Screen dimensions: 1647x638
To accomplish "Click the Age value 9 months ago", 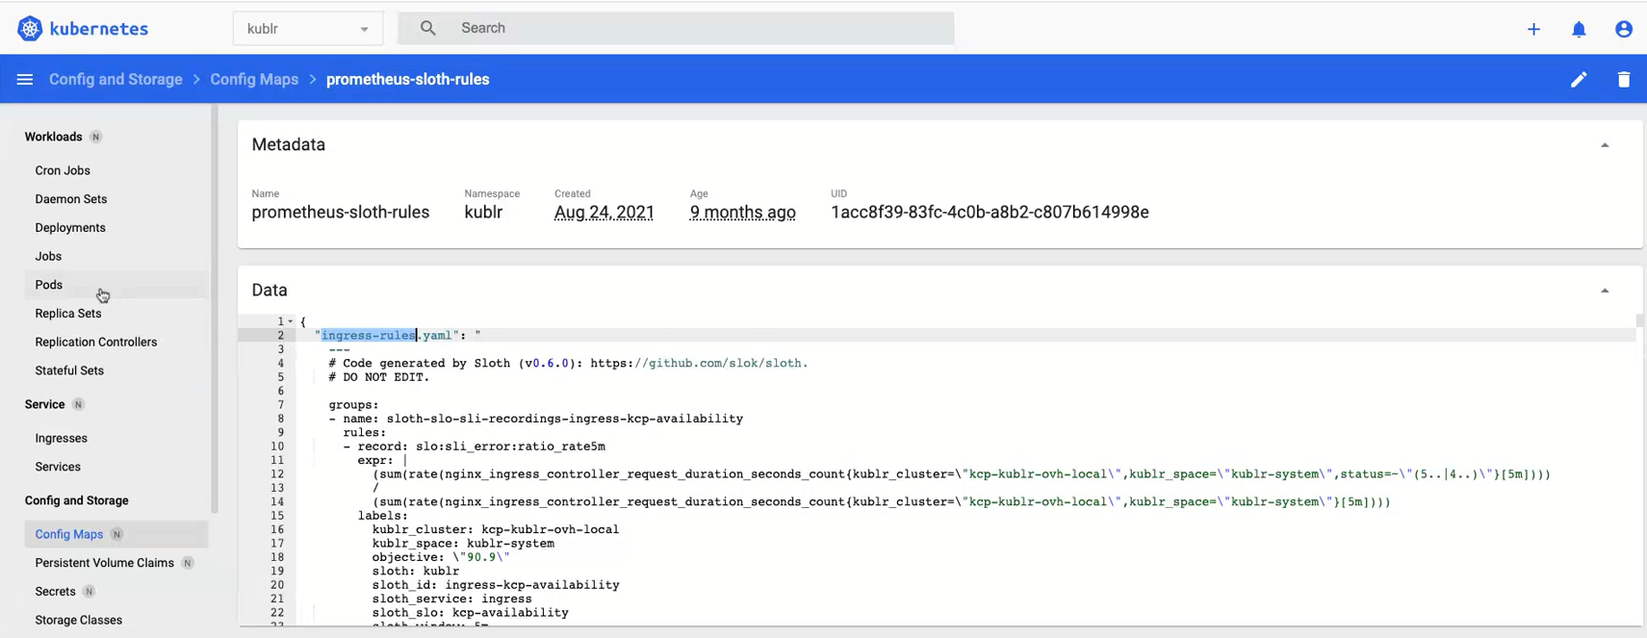I will (x=742, y=213).
